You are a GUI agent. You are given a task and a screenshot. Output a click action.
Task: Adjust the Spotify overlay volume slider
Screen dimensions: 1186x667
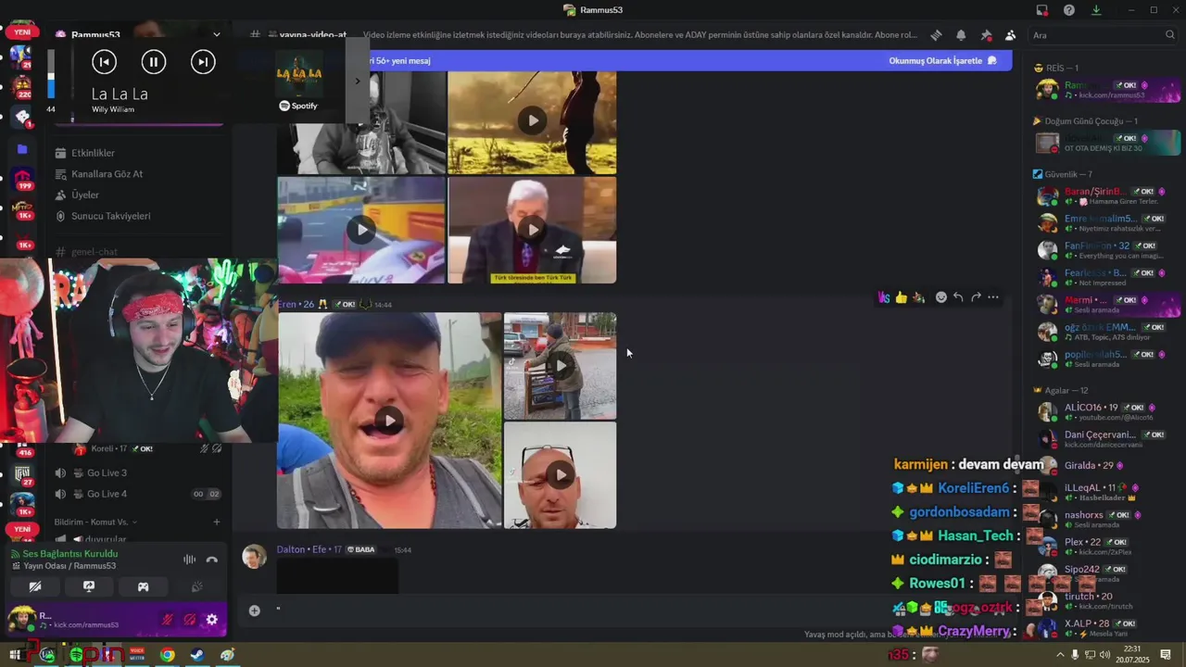[x=51, y=74]
